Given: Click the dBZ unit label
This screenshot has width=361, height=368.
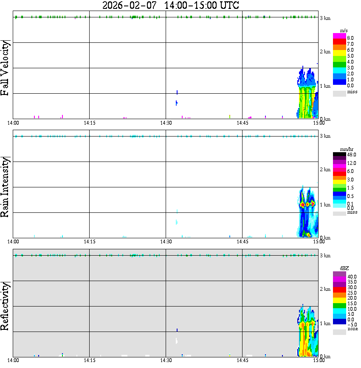Looking at the screenshot, I should coord(344,268).
